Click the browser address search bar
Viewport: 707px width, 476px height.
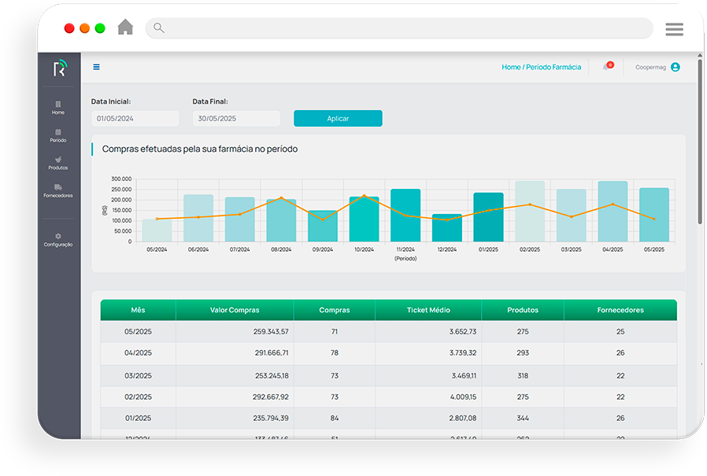click(399, 28)
